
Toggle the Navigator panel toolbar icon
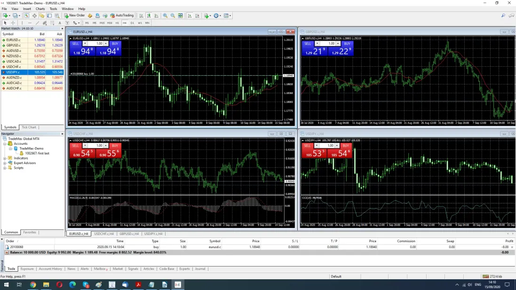pos(42,16)
